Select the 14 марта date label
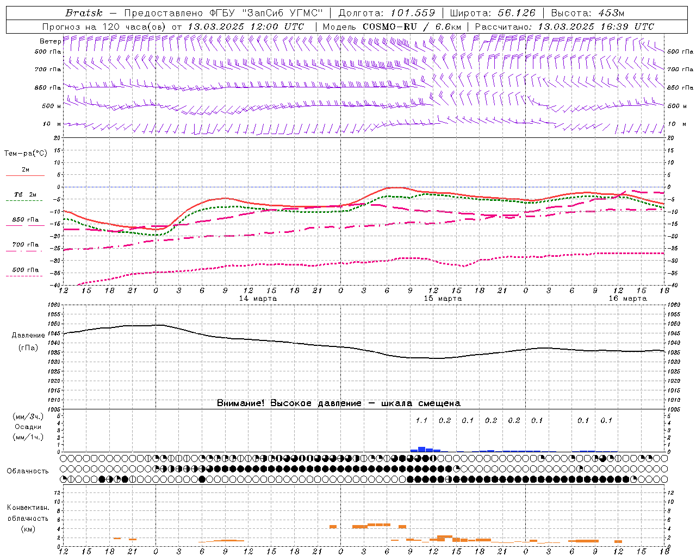The height and width of the screenshot is (556, 696). 258,299
